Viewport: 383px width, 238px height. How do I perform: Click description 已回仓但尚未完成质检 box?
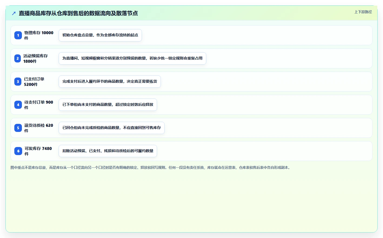pyautogui.click(x=112, y=128)
